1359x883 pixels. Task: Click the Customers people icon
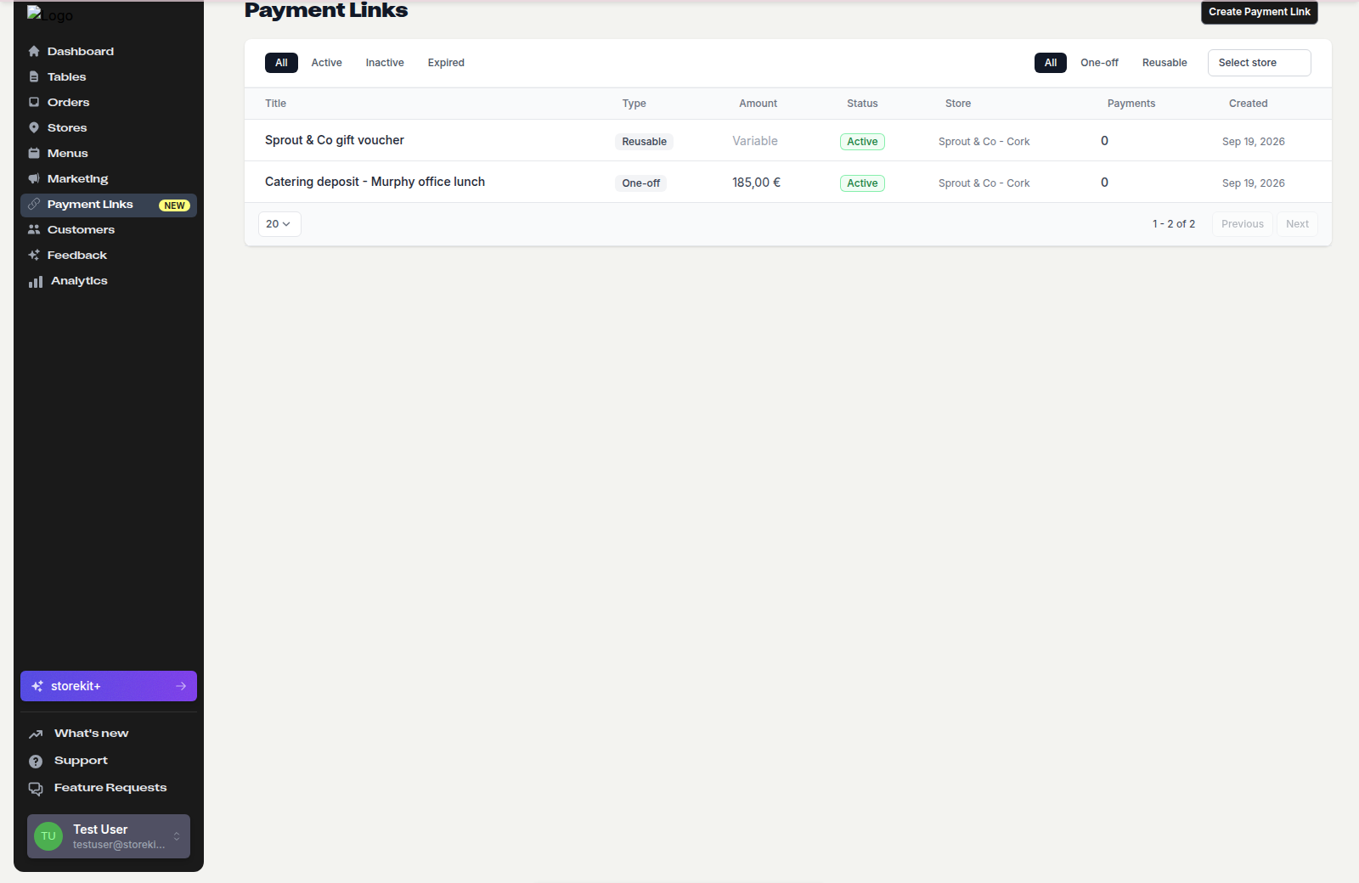(x=34, y=230)
